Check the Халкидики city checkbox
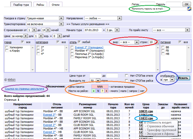The width and height of the screenshot is (193, 139). (7, 47)
